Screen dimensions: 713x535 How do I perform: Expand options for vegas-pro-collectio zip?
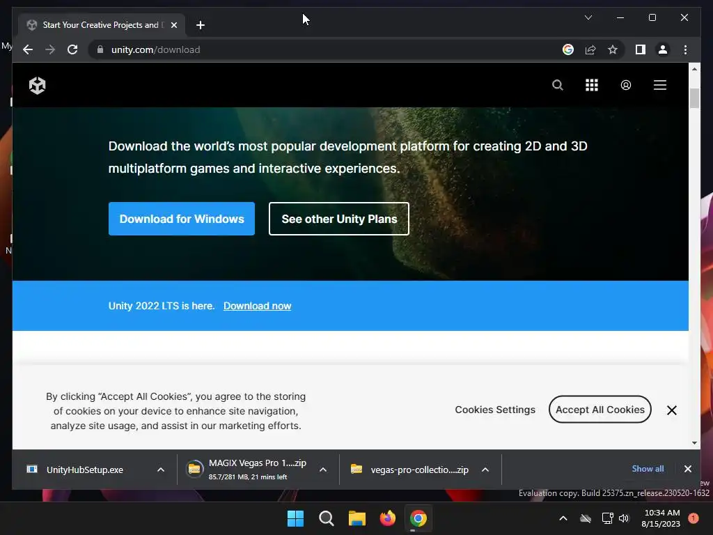[x=485, y=470]
